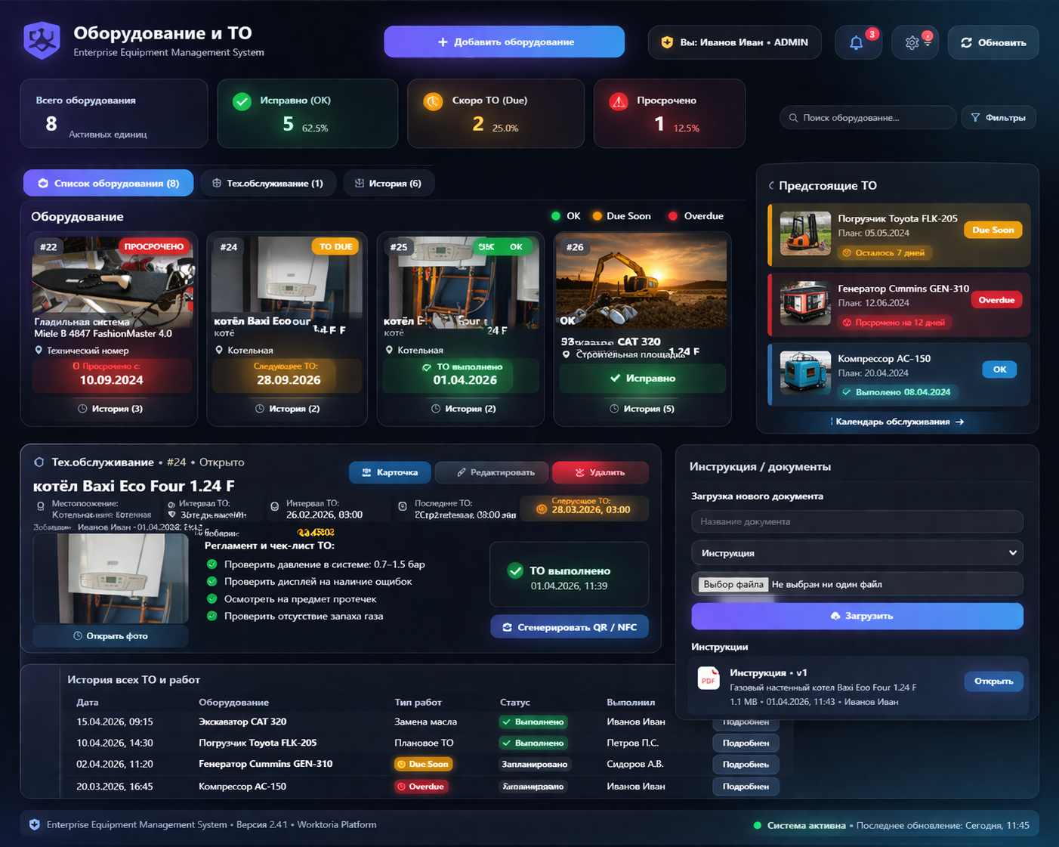
Task: Open the Инструкция v1 with Открыть
Action: tap(993, 681)
